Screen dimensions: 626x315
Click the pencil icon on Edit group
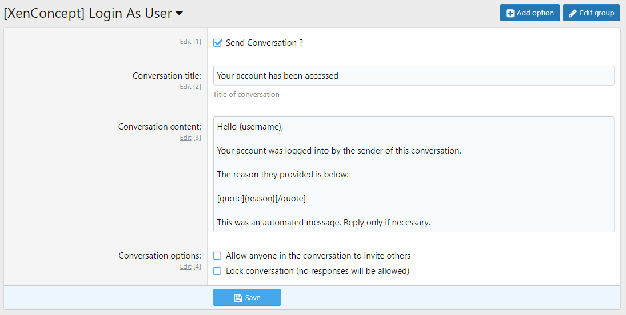click(572, 13)
